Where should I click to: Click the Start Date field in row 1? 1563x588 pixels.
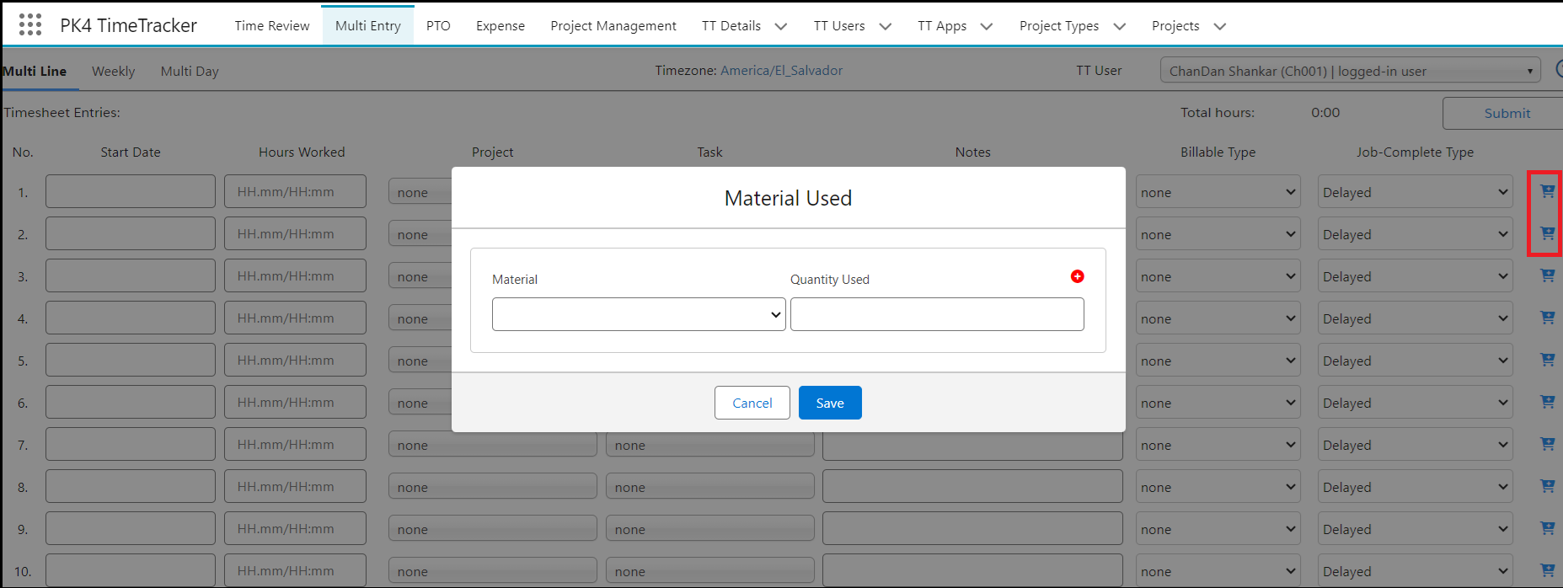pyautogui.click(x=131, y=191)
